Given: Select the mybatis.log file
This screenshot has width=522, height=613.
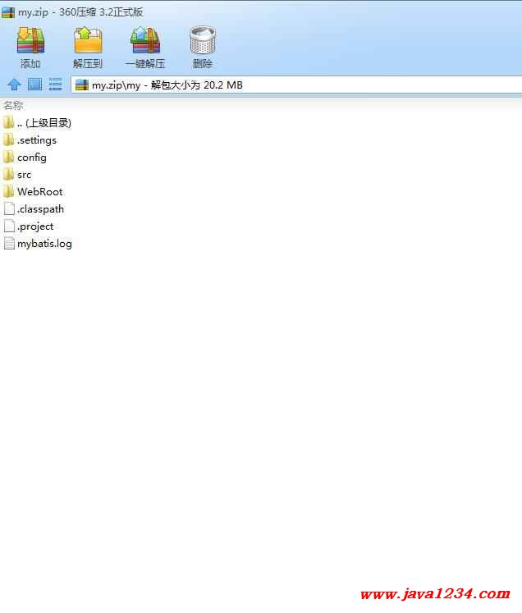Looking at the screenshot, I should pyautogui.click(x=43, y=244).
